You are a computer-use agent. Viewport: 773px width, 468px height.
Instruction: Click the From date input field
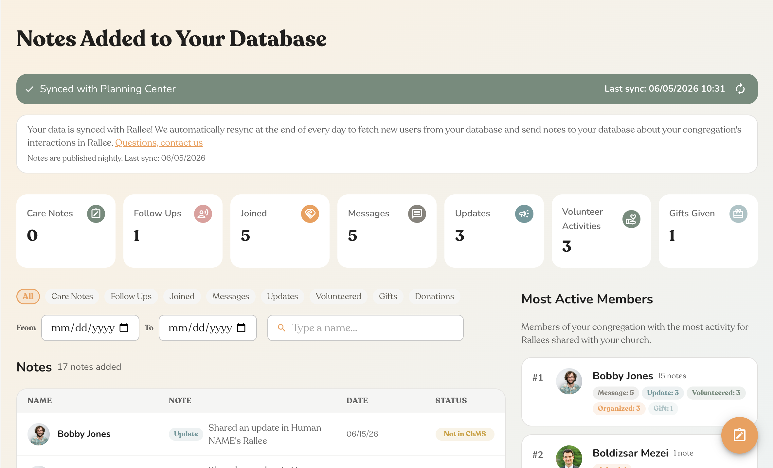click(x=90, y=328)
